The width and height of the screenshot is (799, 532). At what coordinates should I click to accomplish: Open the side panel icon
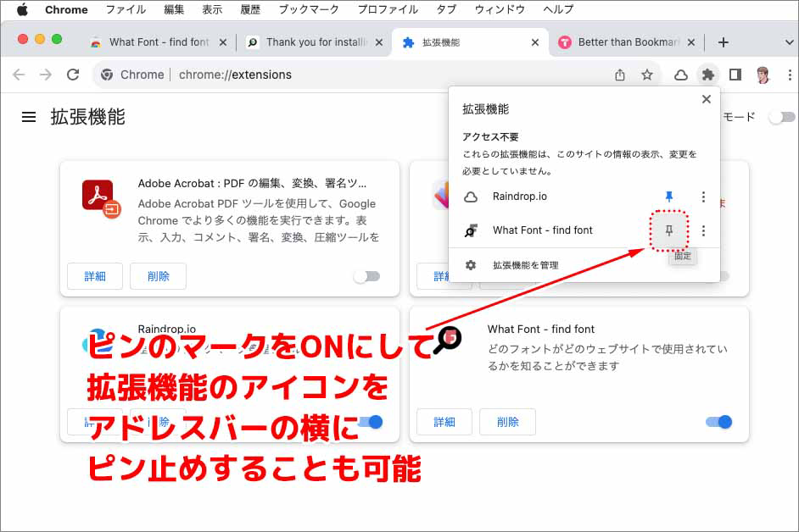click(736, 75)
